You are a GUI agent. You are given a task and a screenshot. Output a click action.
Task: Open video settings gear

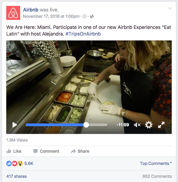pos(149,125)
